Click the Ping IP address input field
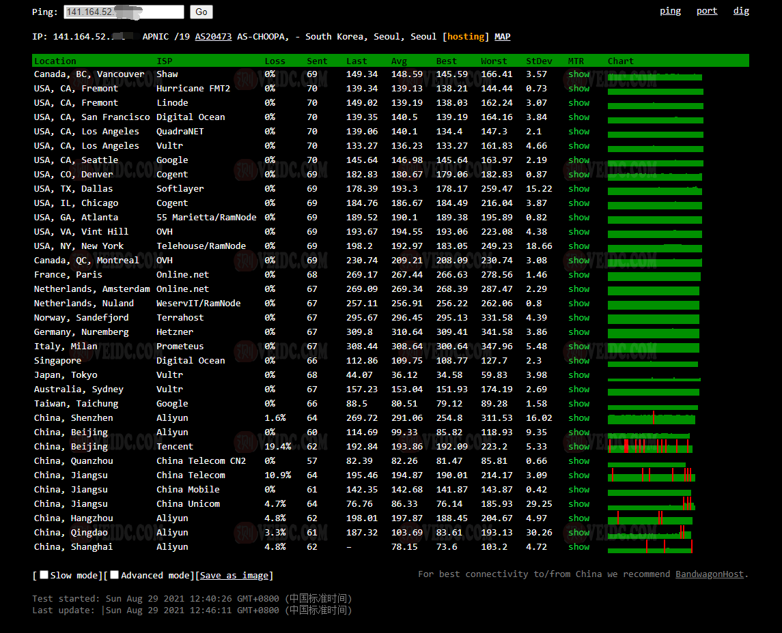 [x=124, y=12]
